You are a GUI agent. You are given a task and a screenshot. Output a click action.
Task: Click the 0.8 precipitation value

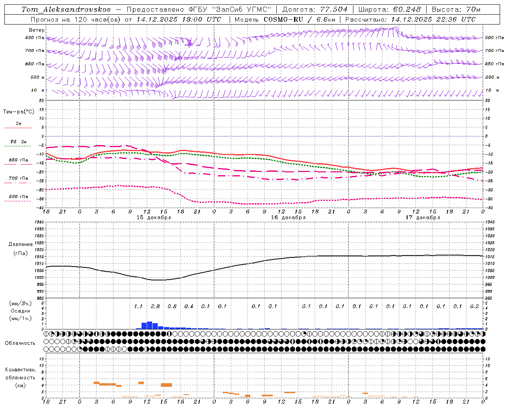[172, 306]
